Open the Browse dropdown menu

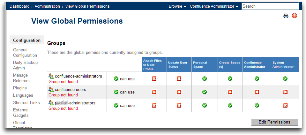[177, 6]
